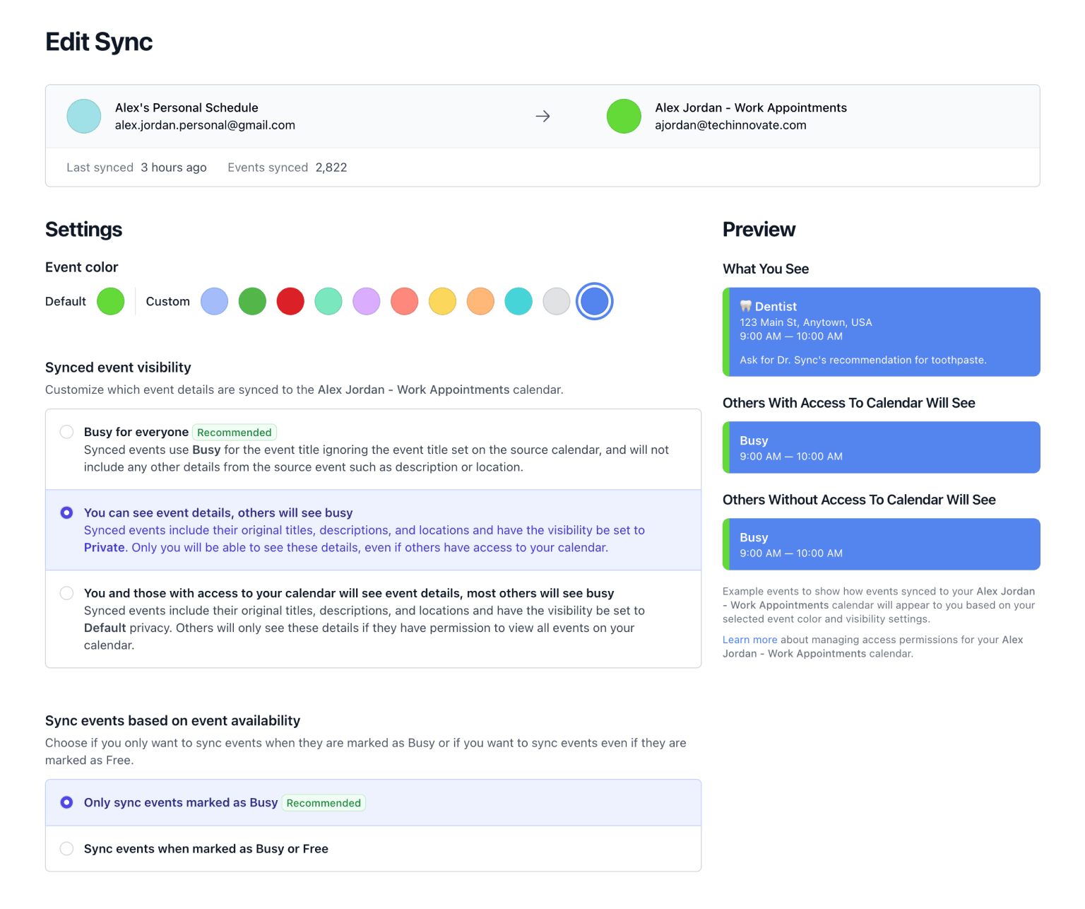Select the Default green event color
Viewport: 1085px width, 909px height.
(110, 300)
